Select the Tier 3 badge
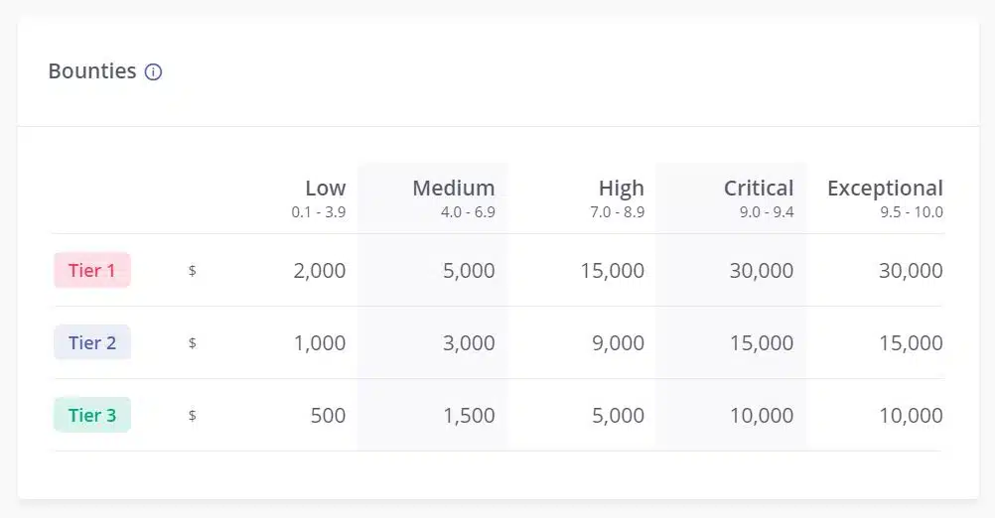This screenshot has height=518, width=995. tap(92, 415)
